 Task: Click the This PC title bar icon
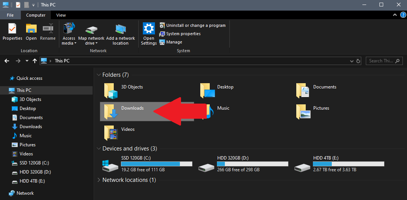pos(5,5)
